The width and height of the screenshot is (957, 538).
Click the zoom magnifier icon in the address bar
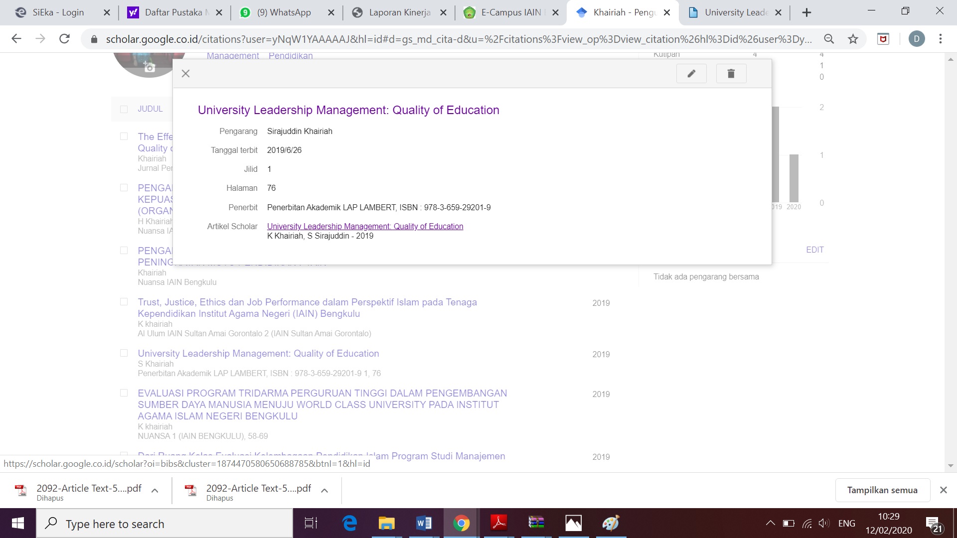pos(829,39)
